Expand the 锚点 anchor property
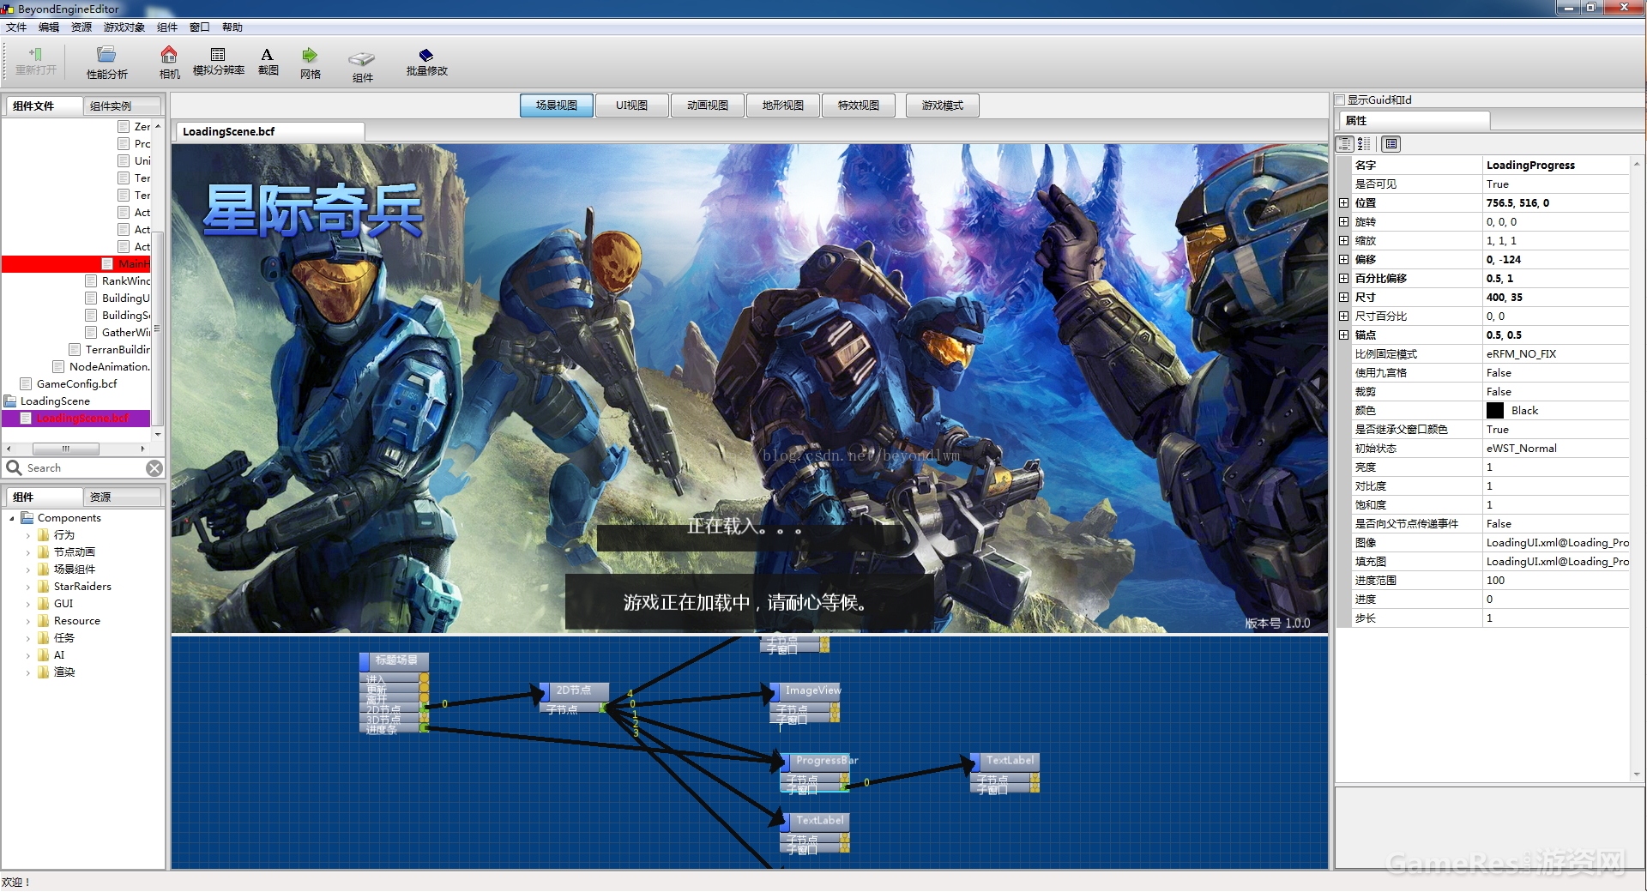This screenshot has width=1647, height=892. (1343, 335)
